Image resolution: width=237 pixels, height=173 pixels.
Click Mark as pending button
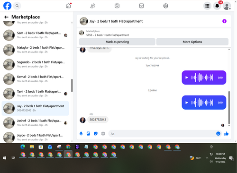(117, 42)
